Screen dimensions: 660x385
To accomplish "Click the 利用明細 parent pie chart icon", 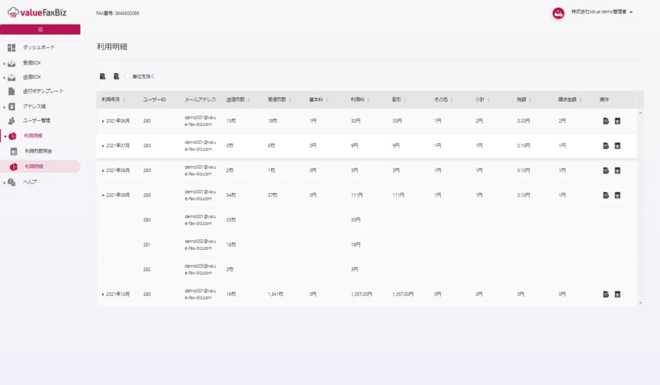I will pos(13,136).
